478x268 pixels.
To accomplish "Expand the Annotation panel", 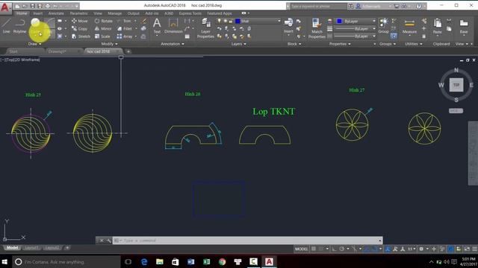I will (173, 44).
